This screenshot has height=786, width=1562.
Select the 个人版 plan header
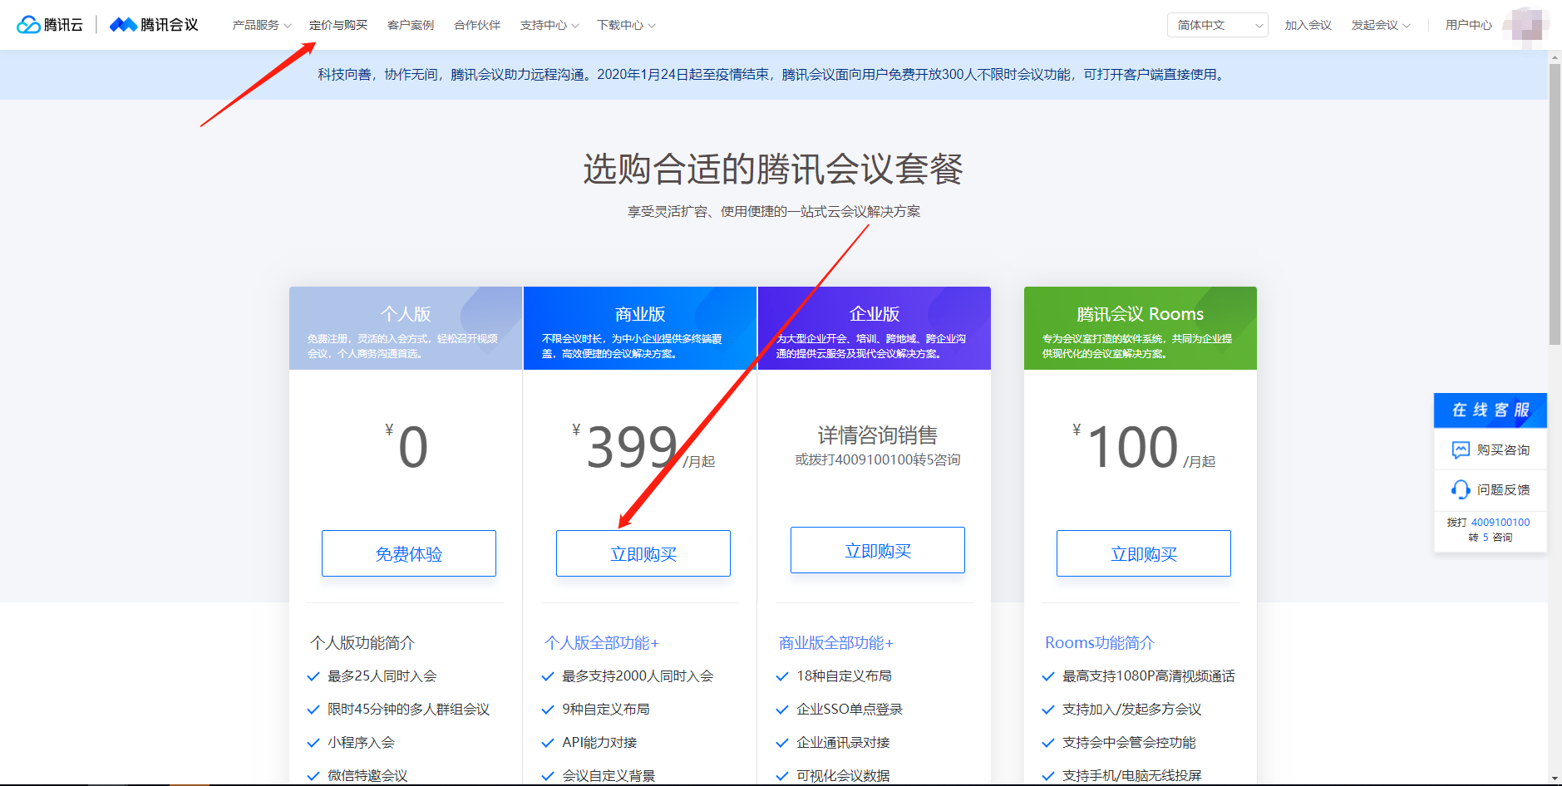click(x=406, y=328)
